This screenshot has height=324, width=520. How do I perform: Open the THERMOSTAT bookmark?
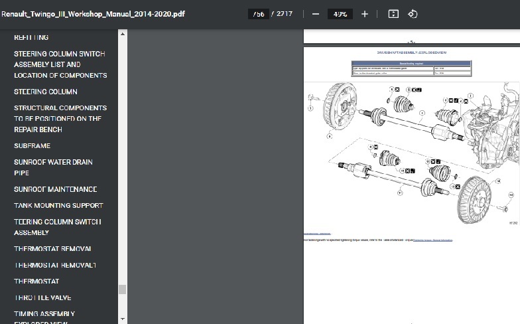36,282
